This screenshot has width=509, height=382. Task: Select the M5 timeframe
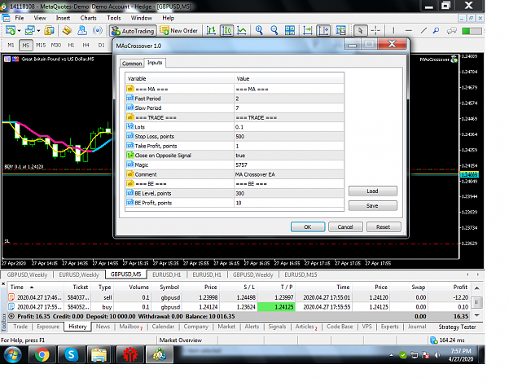point(25,45)
